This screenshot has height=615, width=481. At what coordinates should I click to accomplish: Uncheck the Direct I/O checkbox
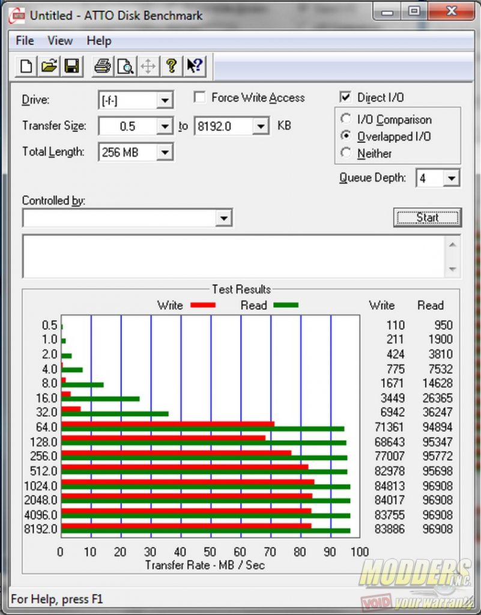346,97
